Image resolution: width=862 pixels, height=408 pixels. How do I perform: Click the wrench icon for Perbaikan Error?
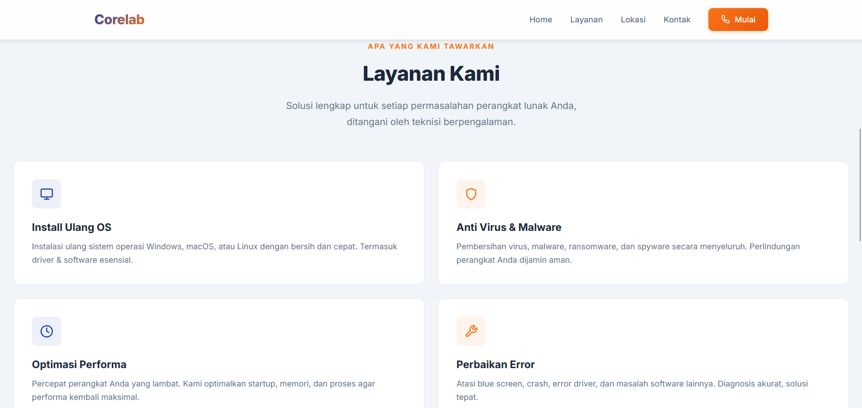click(x=471, y=331)
